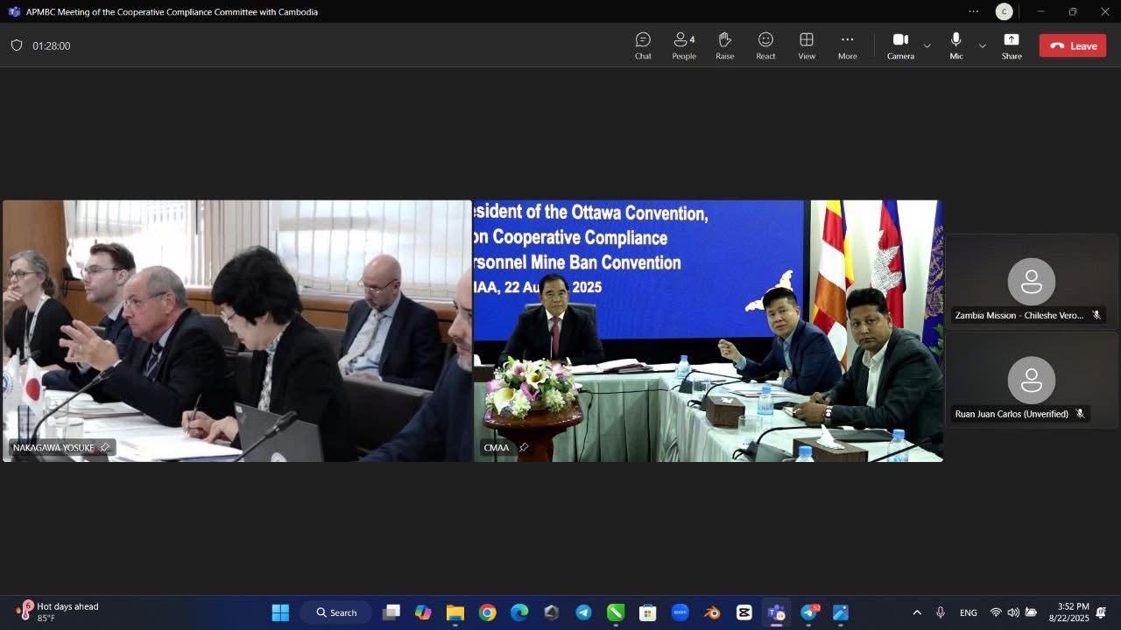Expand Camera options dropdown arrow
1121x630 pixels.
tap(927, 45)
